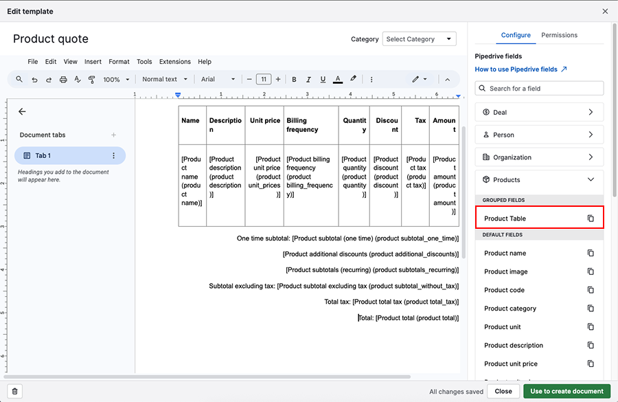This screenshot has width=618, height=402.
Task: Select the paint format roller tool
Action: 92,80
